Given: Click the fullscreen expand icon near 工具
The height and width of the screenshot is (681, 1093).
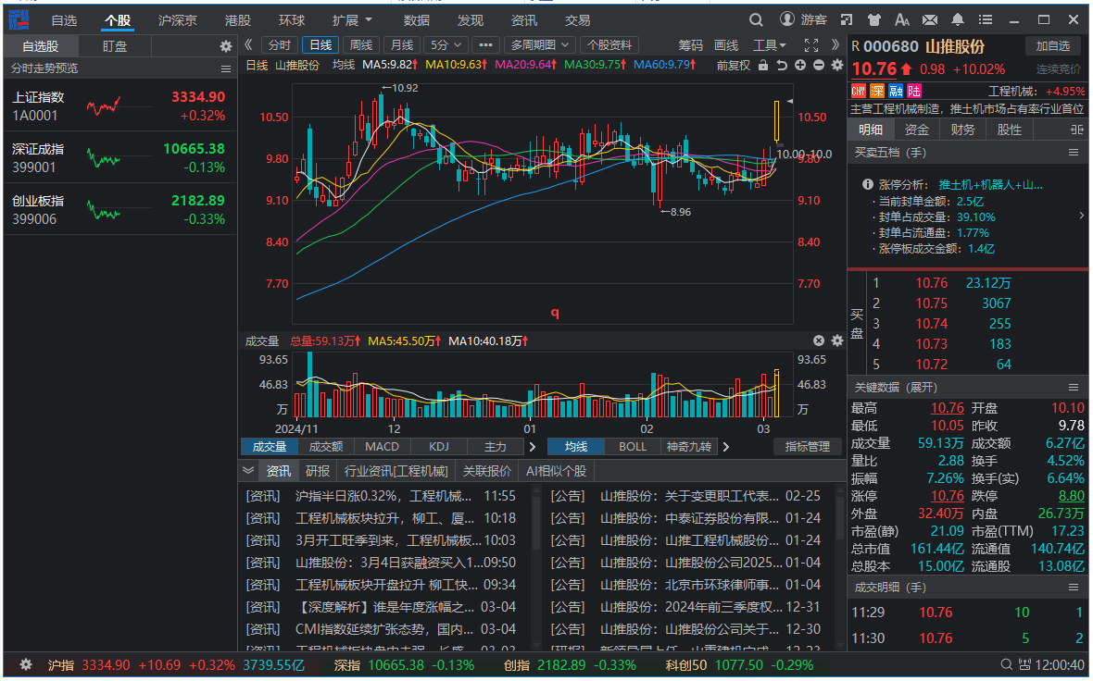Looking at the screenshot, I should 811,44.
